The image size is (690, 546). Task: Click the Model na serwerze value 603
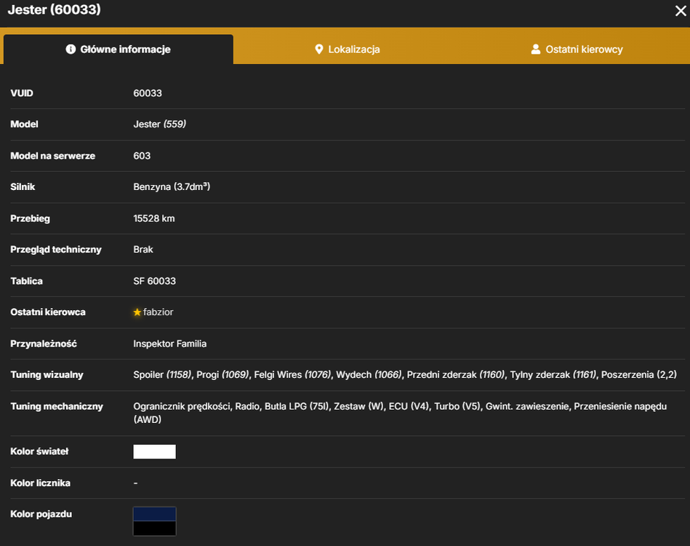(142, 156)
